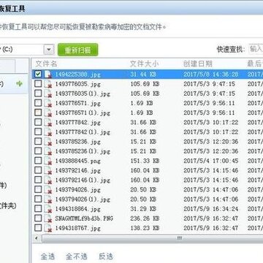The image size is (263, 263).
Task: Sort by 文件大小 column header
Action: [145, 64]
